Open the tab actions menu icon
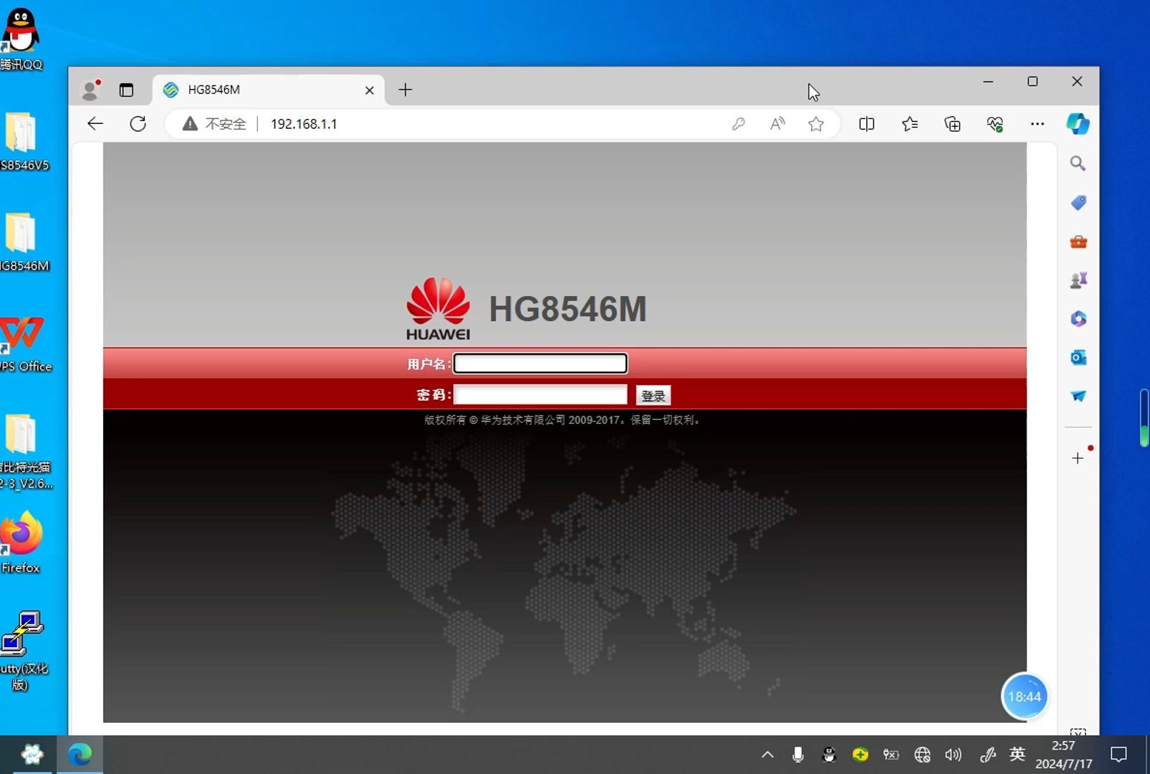Image resolution: width=1150 pixels, height=774 pixels. tap(126, 90)
